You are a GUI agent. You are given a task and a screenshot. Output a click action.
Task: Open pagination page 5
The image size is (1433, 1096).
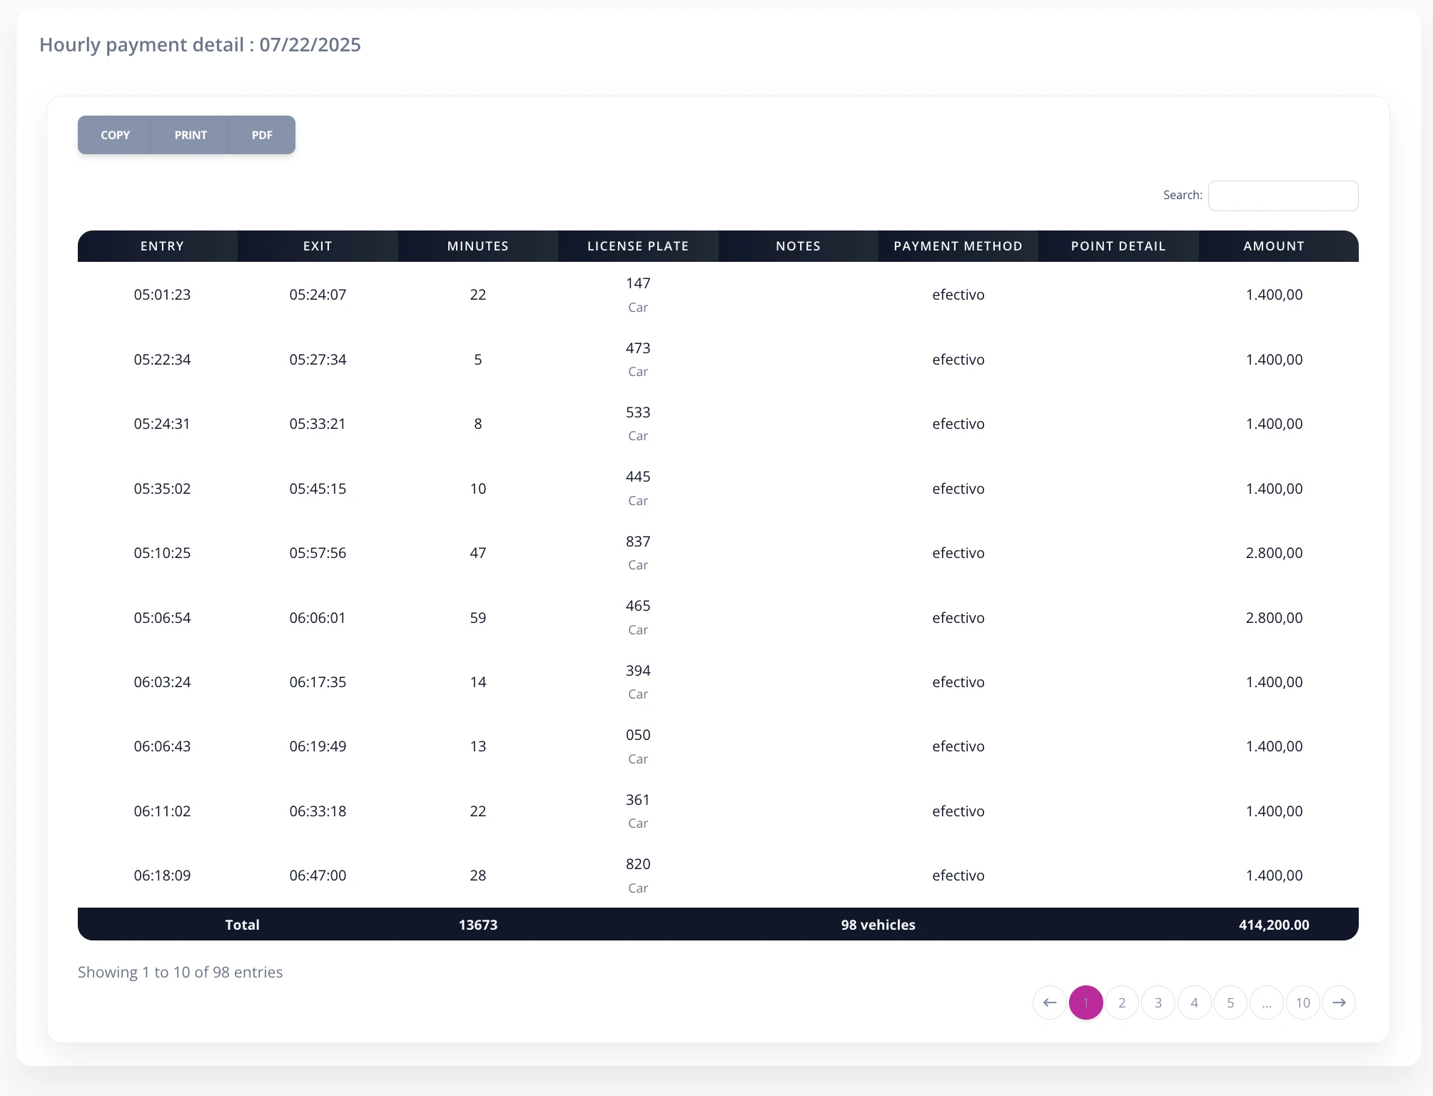[x=1230, y=1003]
